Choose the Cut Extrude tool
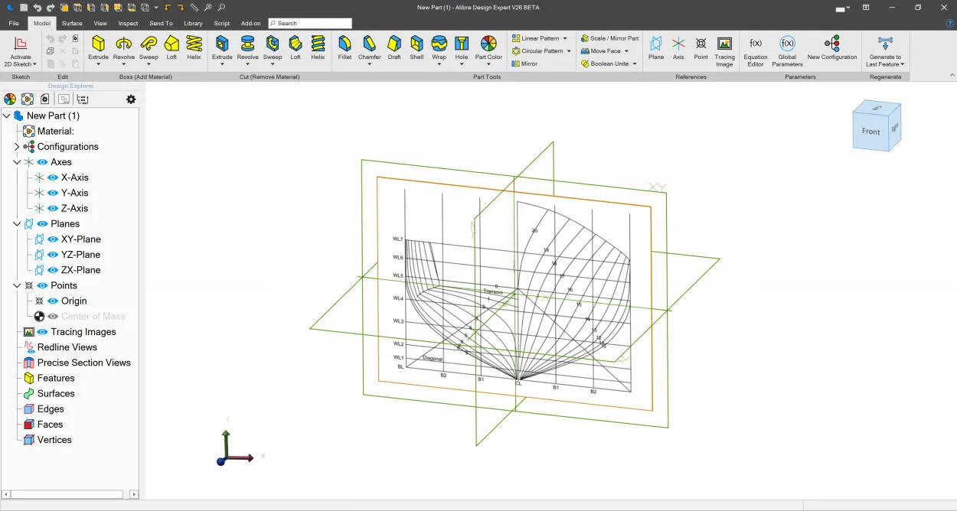The image size is (957, 511). (x=222, y=47)
